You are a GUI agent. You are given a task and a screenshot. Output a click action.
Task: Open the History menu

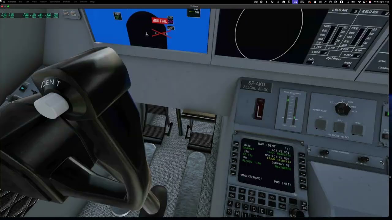[x=43, y=2]
